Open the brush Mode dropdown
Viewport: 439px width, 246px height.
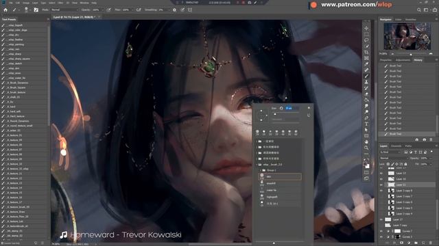click(64, 10)
